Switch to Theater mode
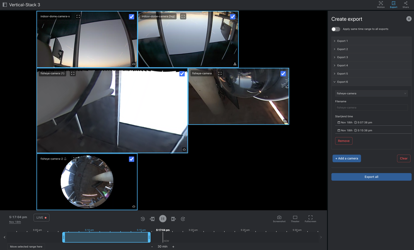The image size is (414, 250). 295,218
